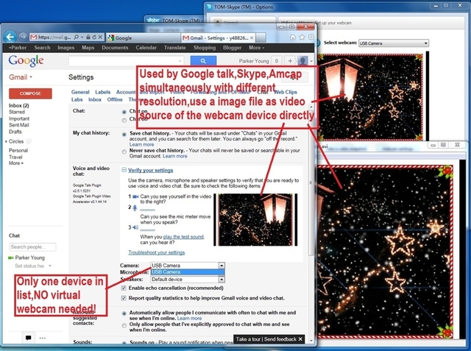
Task: Open the Camera dropdown list
Action: point(187,266)
